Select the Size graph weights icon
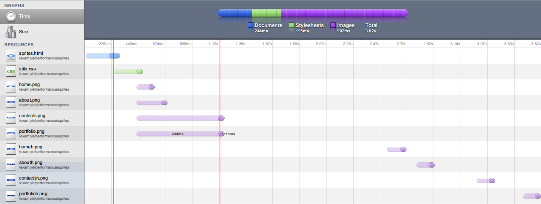The image size is (541, 204). point(11,32)
